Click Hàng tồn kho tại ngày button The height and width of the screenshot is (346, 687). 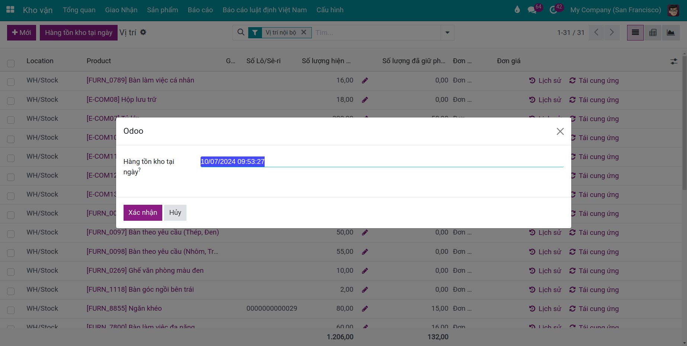click(x=79, y=33)
